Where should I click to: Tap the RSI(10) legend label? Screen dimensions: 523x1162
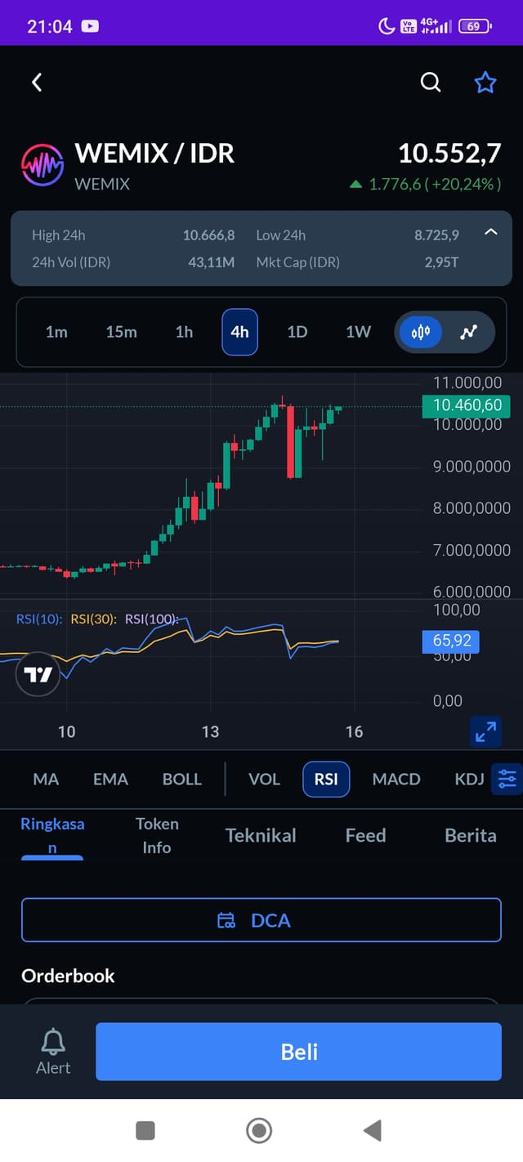pos(38,619)
